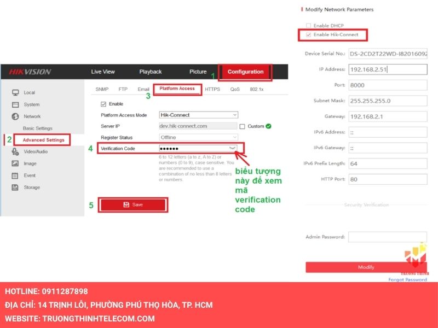Open Local in sidebar
Viewport: 438px width, 328px height.
[x=30, y=92]
